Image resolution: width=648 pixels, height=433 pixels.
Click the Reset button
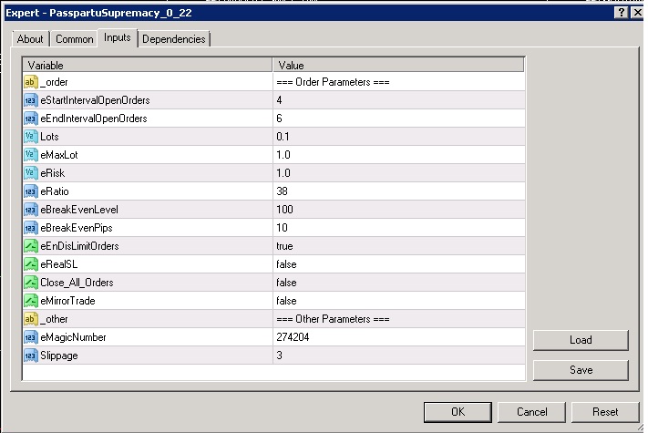click(x=605, y=412)
